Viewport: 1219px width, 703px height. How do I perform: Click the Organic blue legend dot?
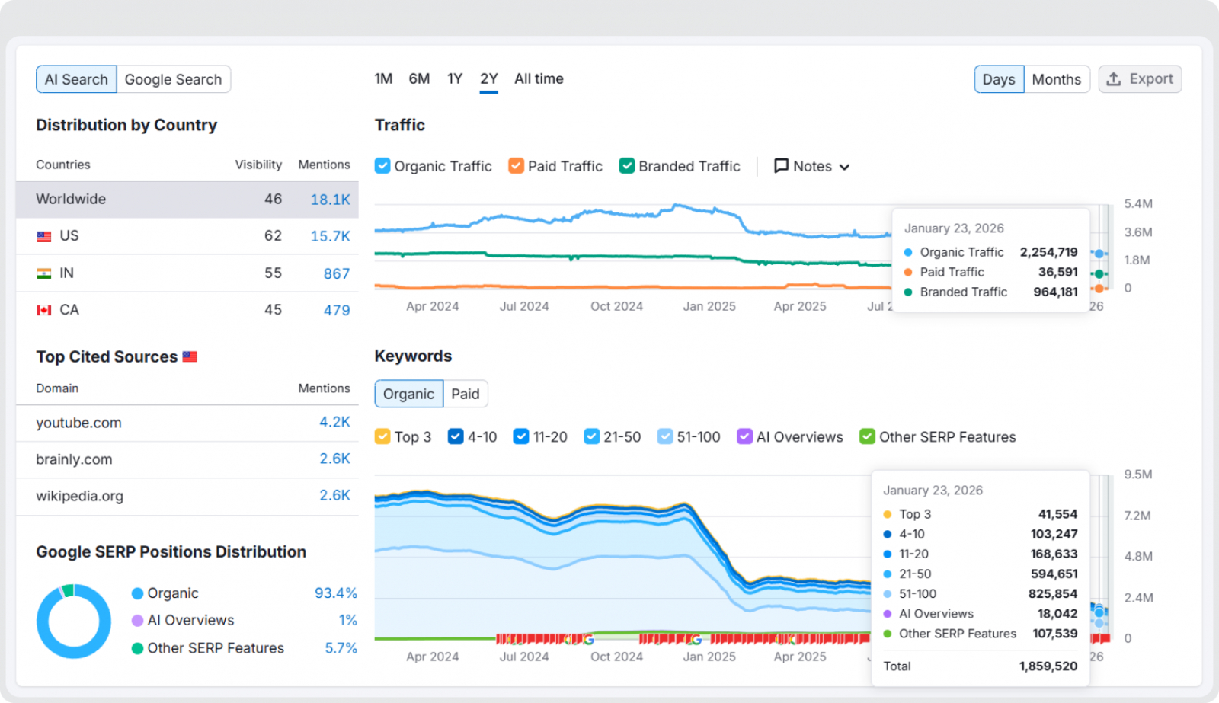(138, 593)
